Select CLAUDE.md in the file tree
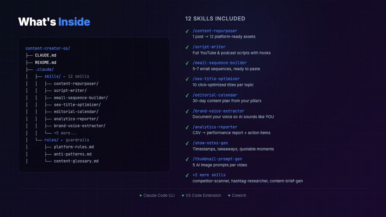 click(46, 55)
